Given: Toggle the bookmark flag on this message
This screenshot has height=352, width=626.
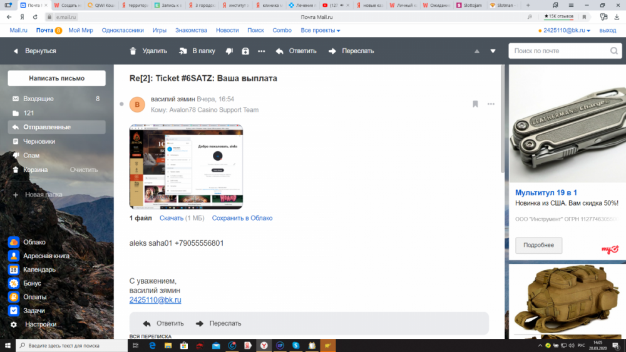Looking at the screenshot, I should pyautogui.click(x=475, y=104).
